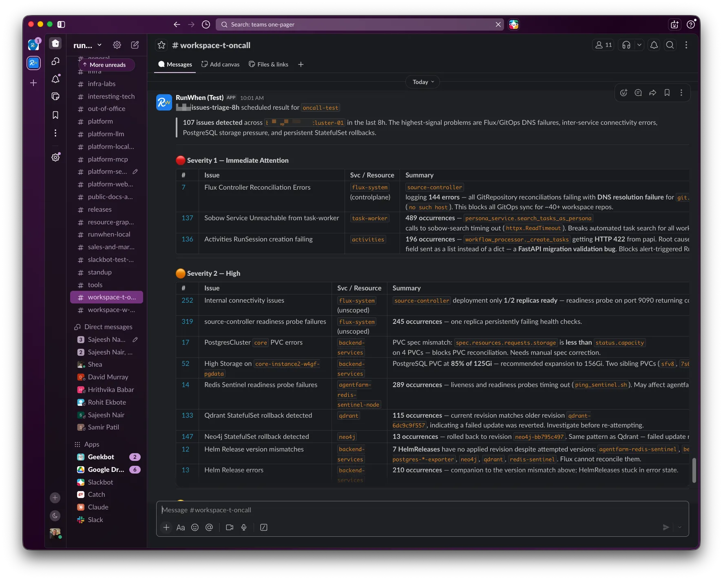Open Activity notifications bell in sidebar

click(55, 79)
